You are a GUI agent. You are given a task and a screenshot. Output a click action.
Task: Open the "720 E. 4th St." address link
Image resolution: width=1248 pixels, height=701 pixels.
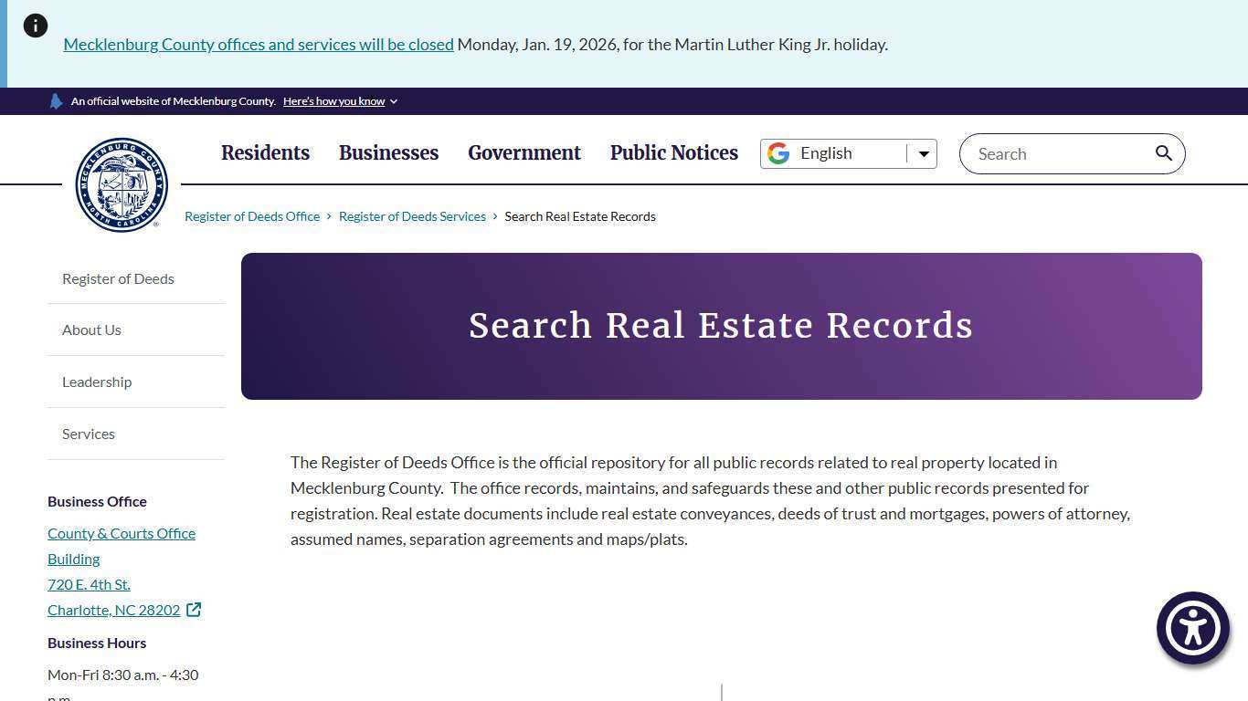(89, 583)
